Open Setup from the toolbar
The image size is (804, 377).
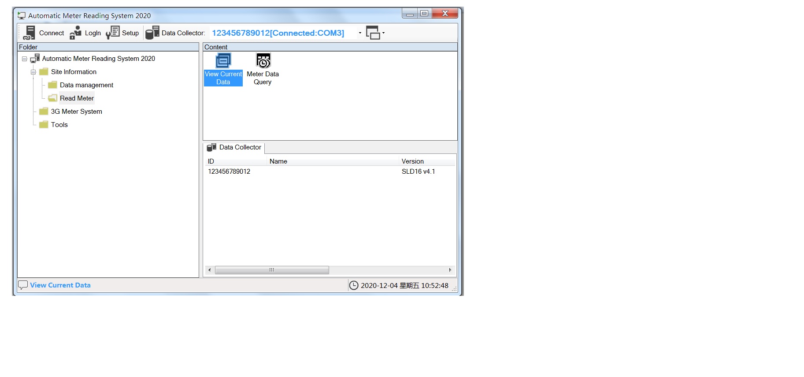click(113, 33)
